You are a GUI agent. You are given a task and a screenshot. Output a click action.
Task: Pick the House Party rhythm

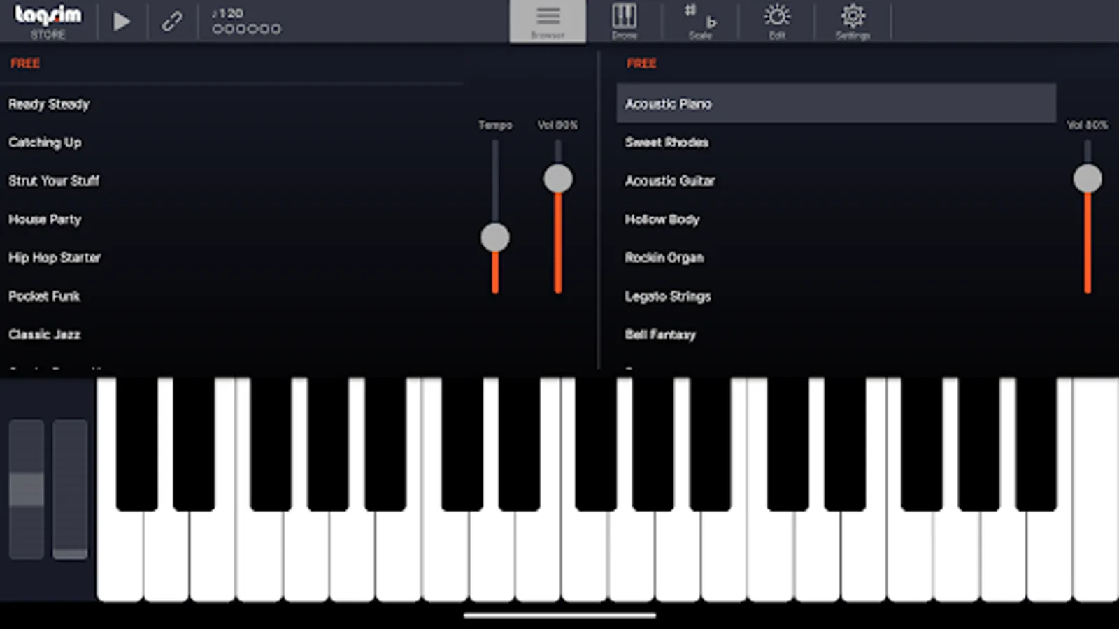(45, 219)
